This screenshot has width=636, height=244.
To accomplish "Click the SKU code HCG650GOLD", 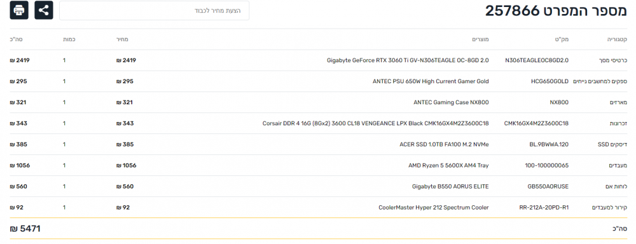I will [550, 81].
